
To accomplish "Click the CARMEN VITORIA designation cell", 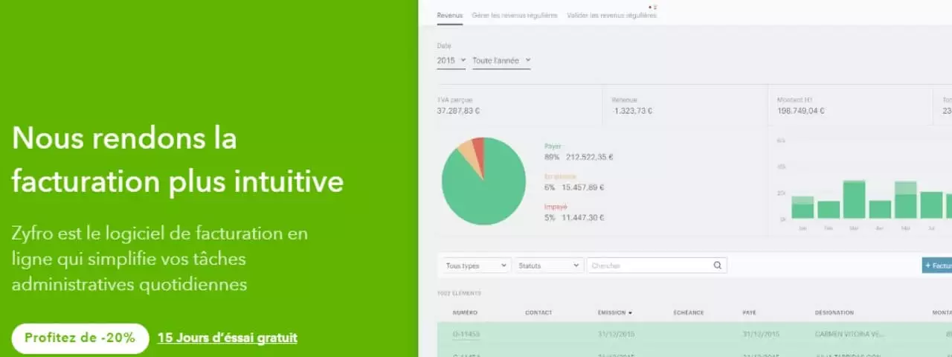I will point(849,334).
